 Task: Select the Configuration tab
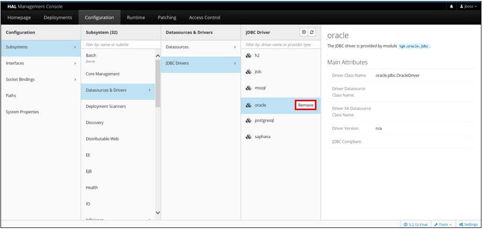coord(99,18)
